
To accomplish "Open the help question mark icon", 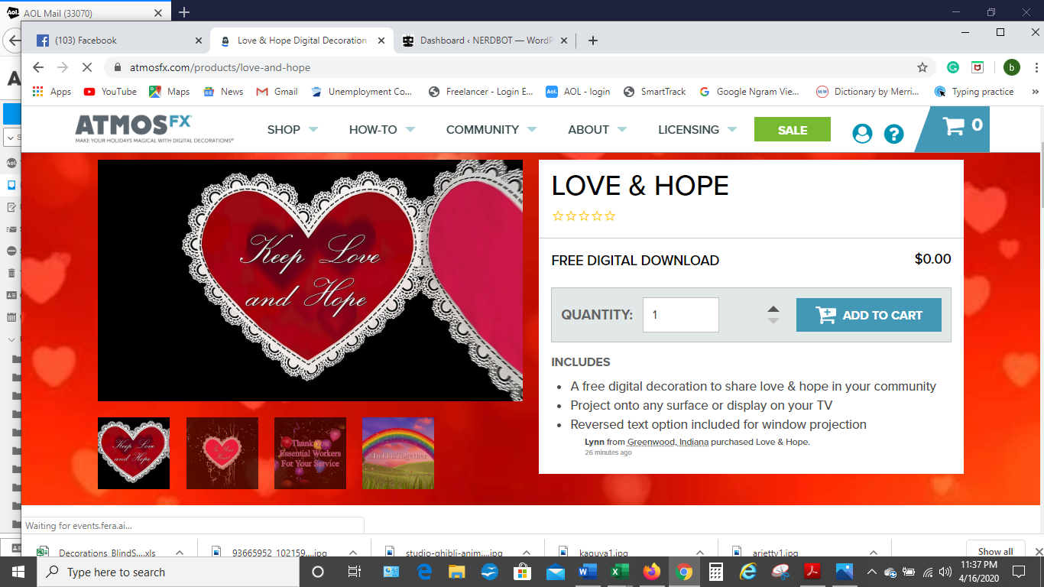I will coord(893,132).
